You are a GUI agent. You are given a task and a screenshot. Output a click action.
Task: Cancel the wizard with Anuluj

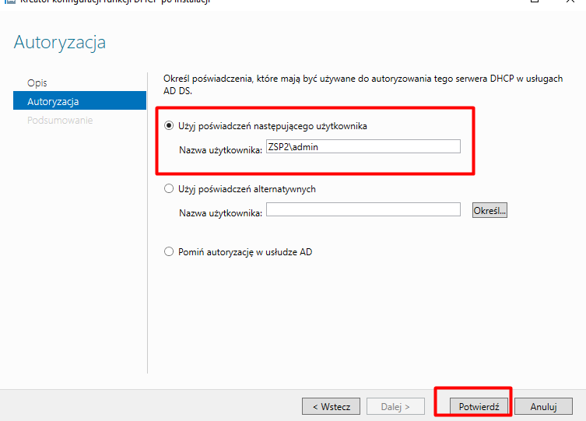[x=543, y=406]
